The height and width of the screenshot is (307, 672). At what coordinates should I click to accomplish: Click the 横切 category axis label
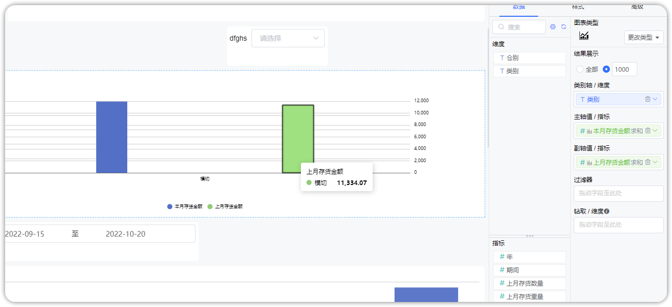(x=205, y=179)
